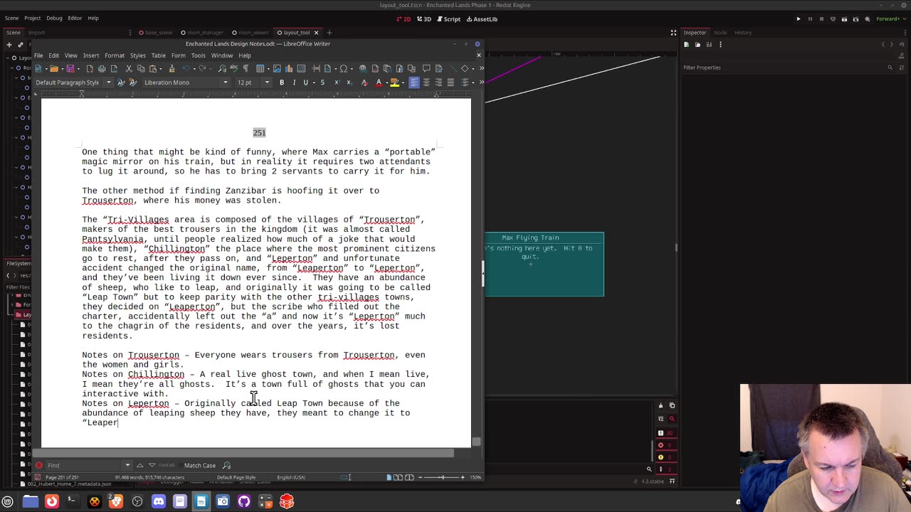Click the Undo arrow icon

[186, 68]
